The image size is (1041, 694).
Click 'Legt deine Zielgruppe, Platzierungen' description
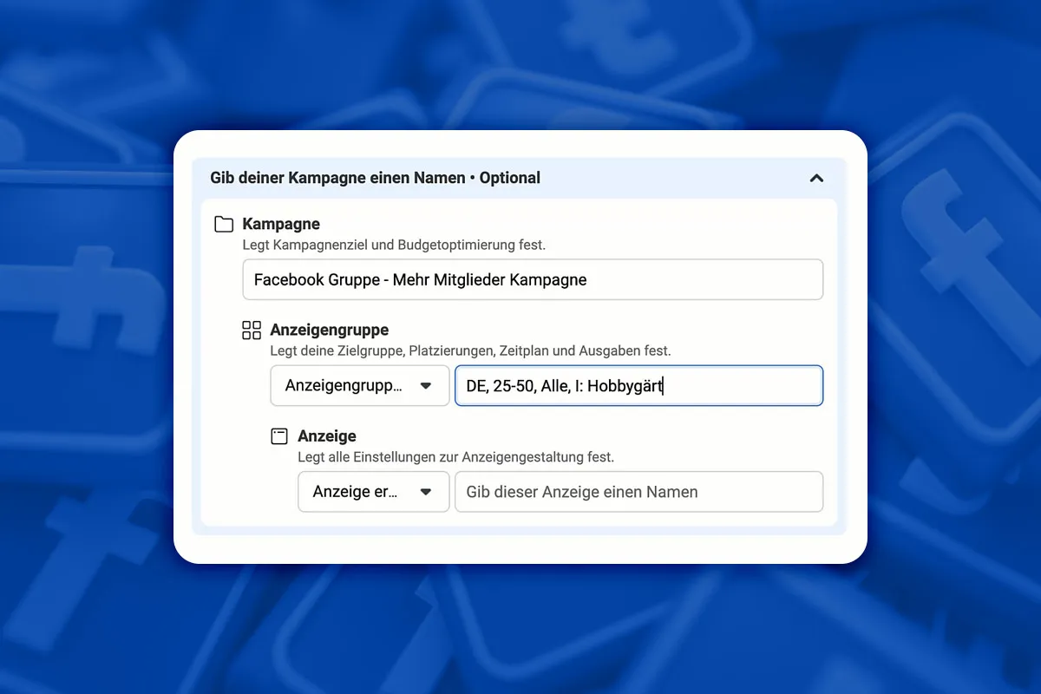pos(470,351)
